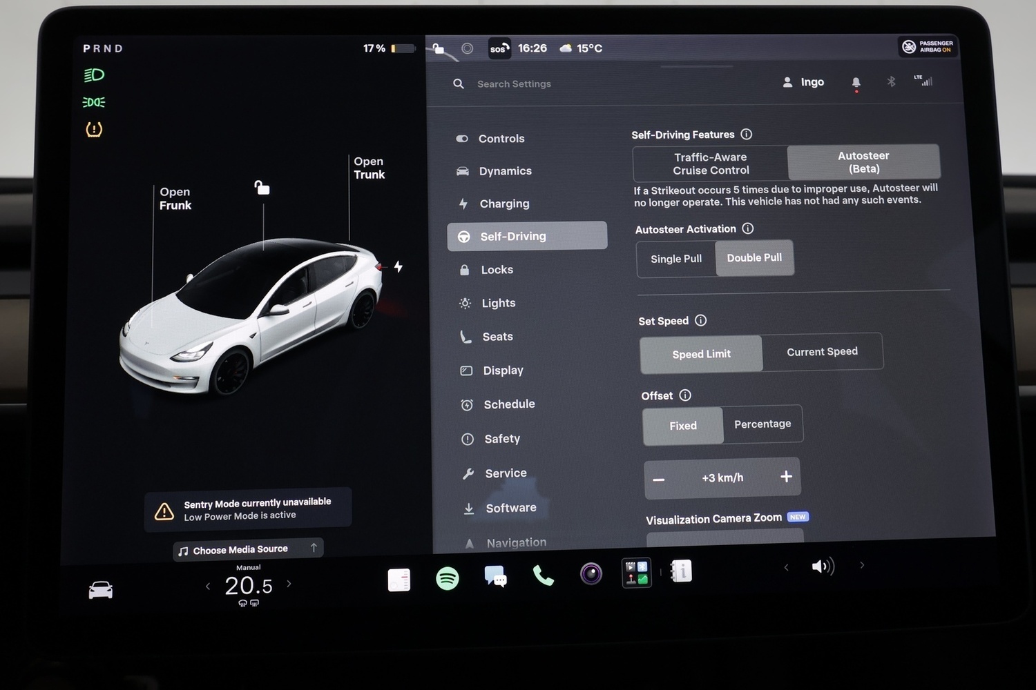Select Percentage offset
This screenshot has height=690, width=1036.
[762, 424]
